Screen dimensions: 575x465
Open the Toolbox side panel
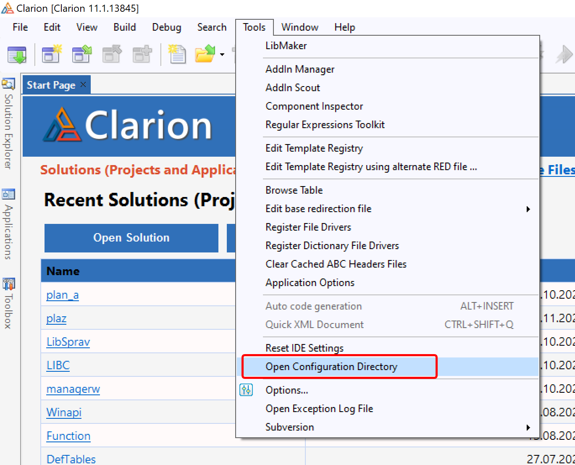8,304
